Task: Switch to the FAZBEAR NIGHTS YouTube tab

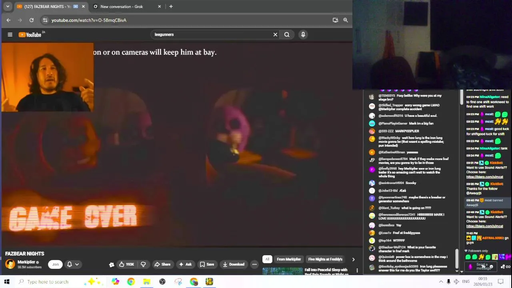Action: (x=47, y=6)
